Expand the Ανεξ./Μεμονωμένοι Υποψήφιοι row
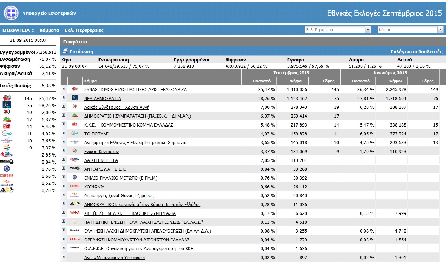Screen dimensions: 448x276 (x=64, y=257)
